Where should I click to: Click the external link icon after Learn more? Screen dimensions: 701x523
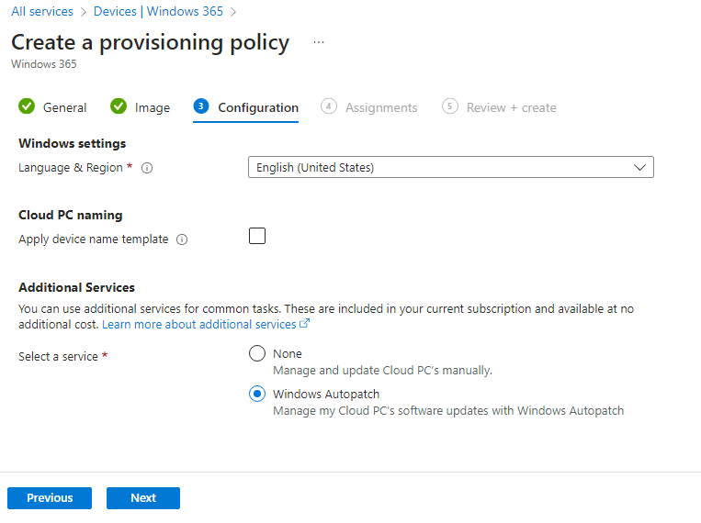click(304, 323)
